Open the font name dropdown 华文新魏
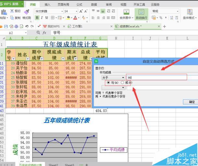The image size is (198, 166). click(62, 11)
